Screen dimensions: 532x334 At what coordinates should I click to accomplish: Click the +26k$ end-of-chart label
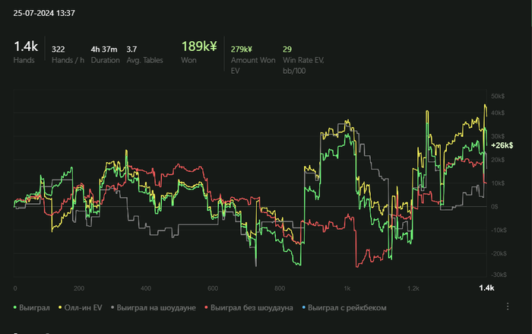point(502,145)
